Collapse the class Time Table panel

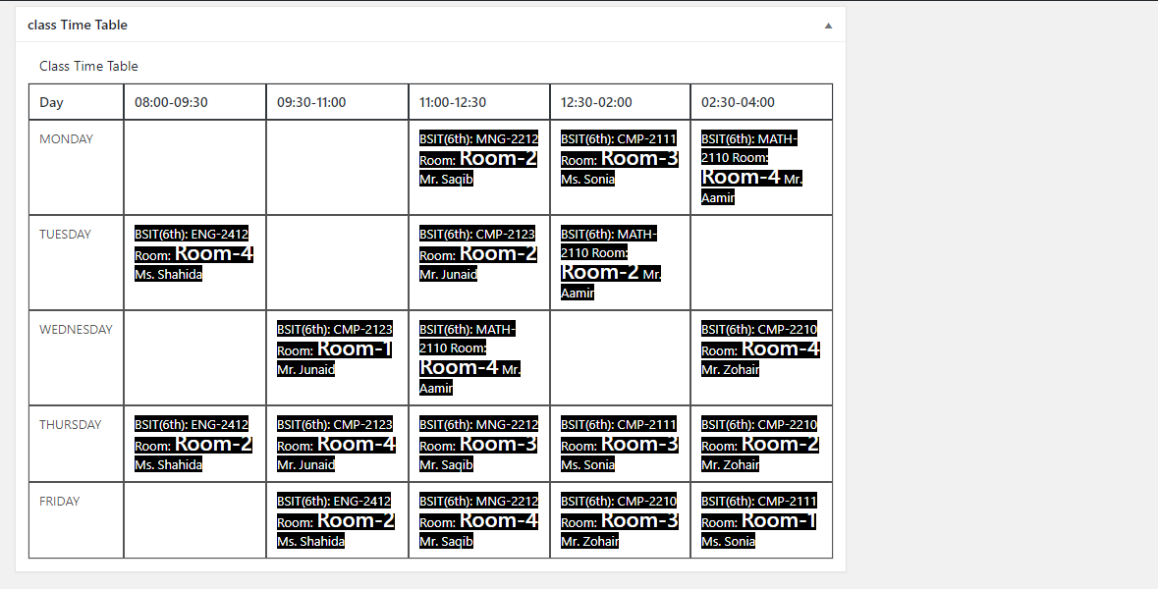click(x=827, y=24)
